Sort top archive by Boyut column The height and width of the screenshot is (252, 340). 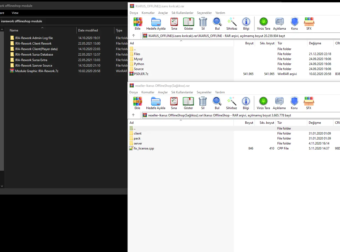click(249, 43)
